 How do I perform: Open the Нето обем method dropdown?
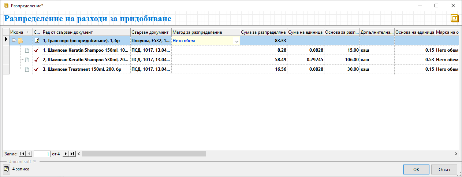(x=236, y=41)
